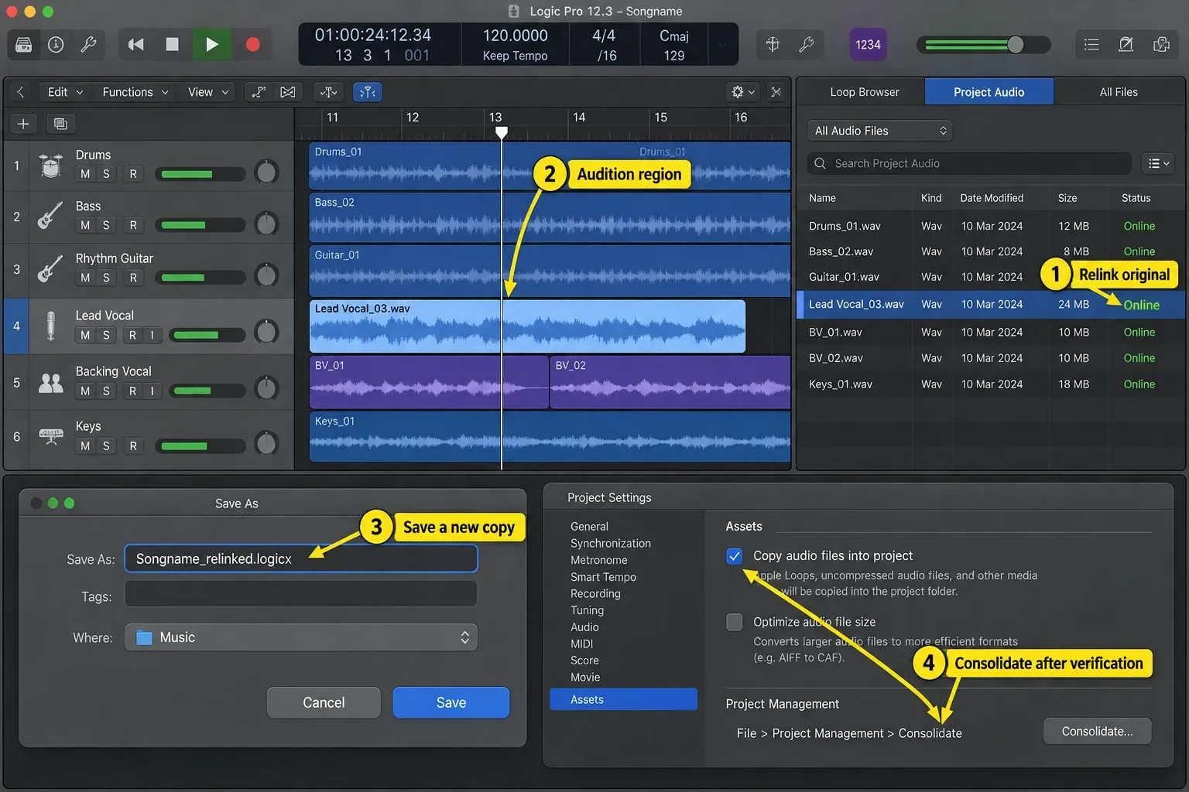The height and width of the screenshot is (792, 1189).
Task: Select Drums_01.wav in the audio list
Action: pos(990,226)
